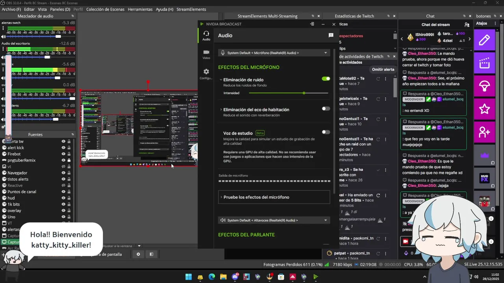Open the Video tab in NVIDIA Broadcast
This screenshot has width=504, height=283.
click(206, 54)
